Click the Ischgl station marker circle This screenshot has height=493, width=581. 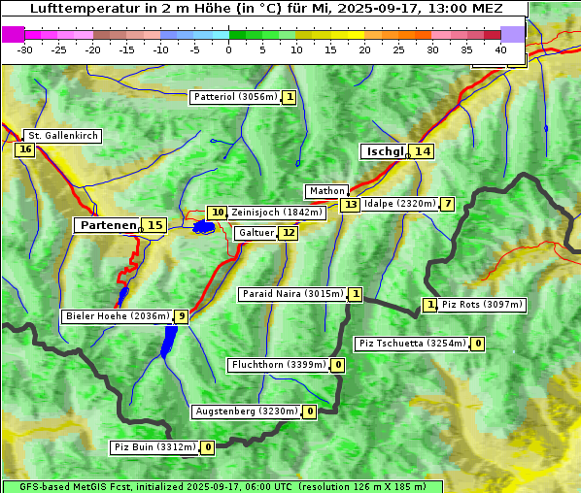408,156
